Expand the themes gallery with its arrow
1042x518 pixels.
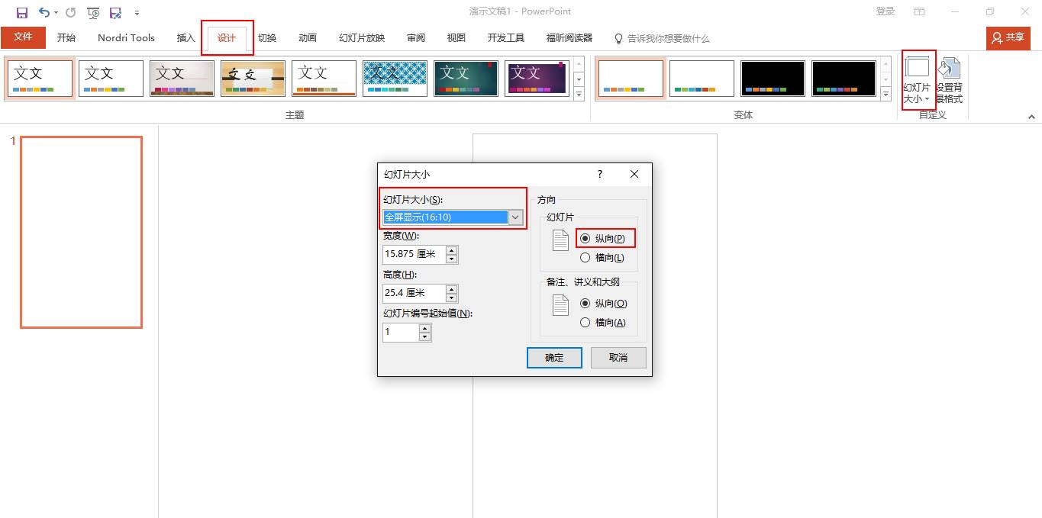point(579,93)
